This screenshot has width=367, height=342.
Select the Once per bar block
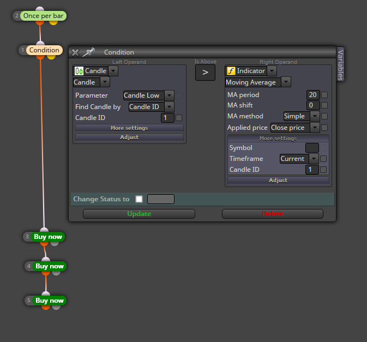[x=43, y=16]
